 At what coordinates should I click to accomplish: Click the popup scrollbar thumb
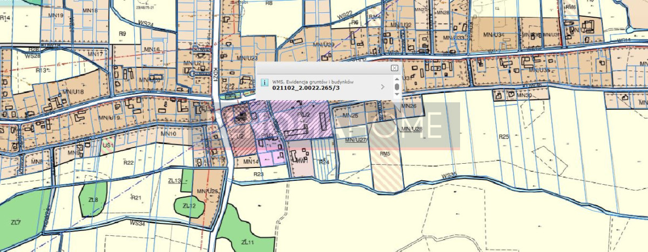coord(397,87)
